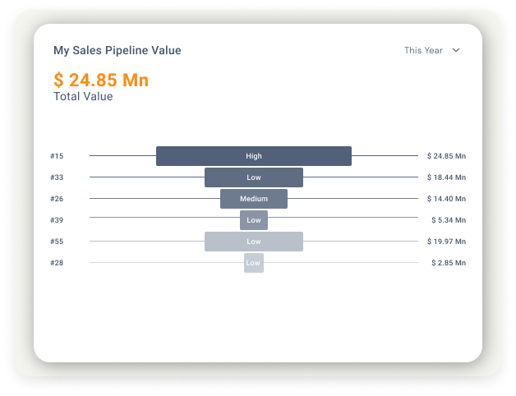Click the $ 14.40 Mn stage value
The image size is (516, 396).
click(x=446, y=199)
